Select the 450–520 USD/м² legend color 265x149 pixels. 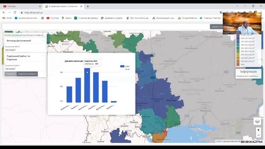(238, 55)
